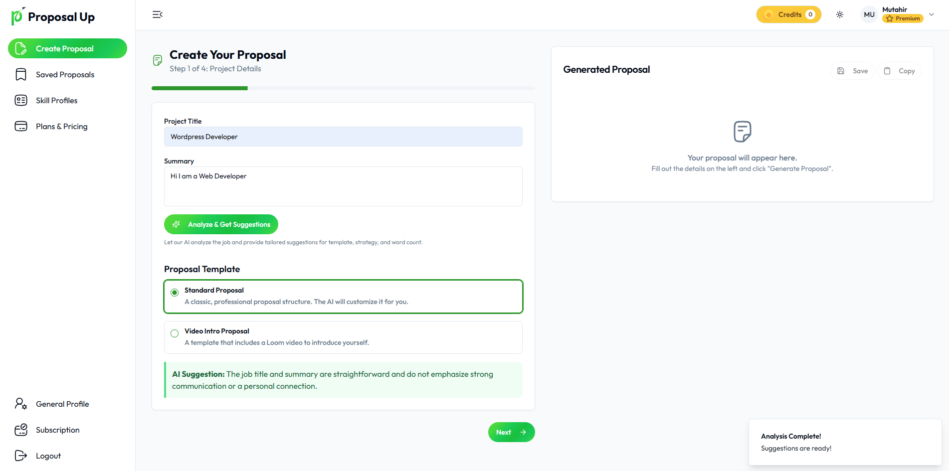Toggle the sidebar collapse menu icon
The image size is (949, 471).
coord(158,14)
